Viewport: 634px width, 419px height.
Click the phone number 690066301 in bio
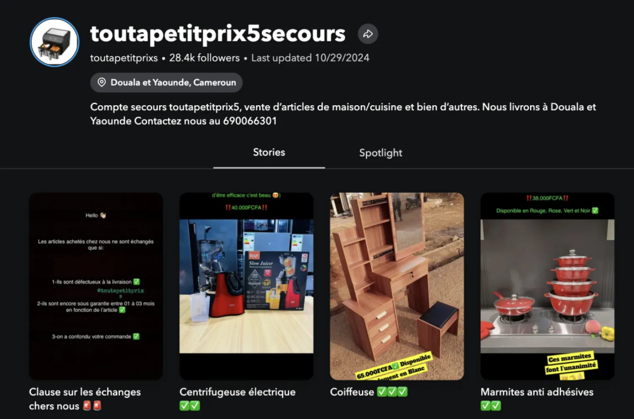(250, 121)
